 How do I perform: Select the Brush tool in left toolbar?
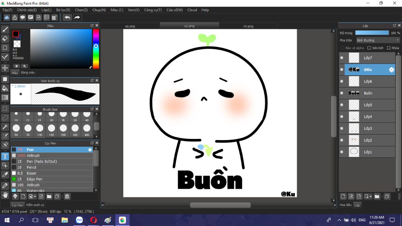point(5,30)
